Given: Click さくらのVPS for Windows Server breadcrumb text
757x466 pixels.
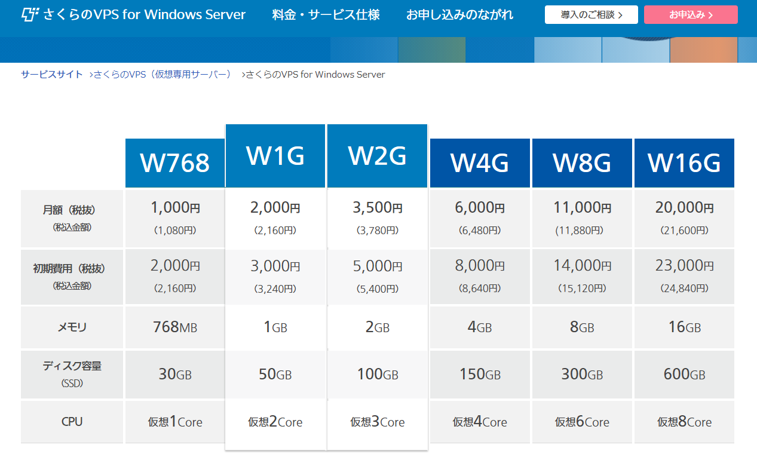Looking at the screenshot, I should tap(315, 75).
